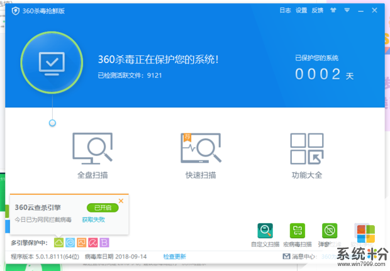Launch 宏病毒扫描 macro virus scan
The image size is (390, 271).
tap(298, 235)
